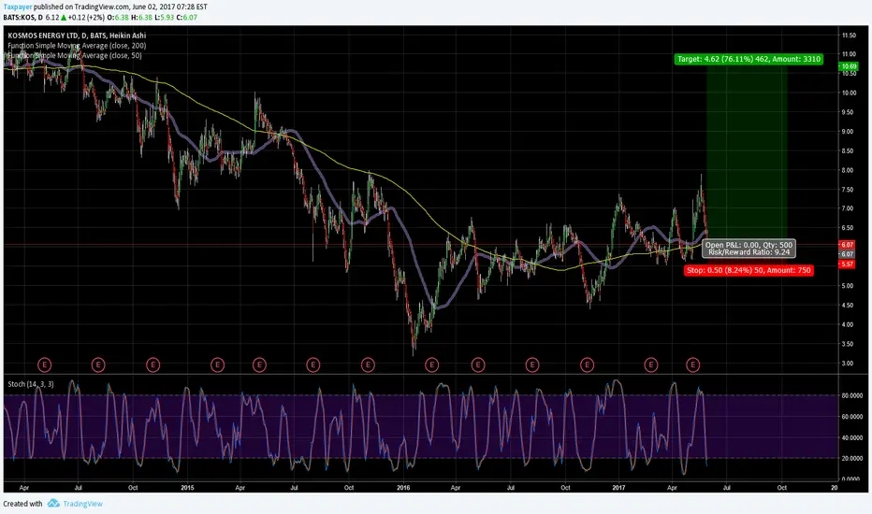Click the 3.00 price axis label

(848, 363)
